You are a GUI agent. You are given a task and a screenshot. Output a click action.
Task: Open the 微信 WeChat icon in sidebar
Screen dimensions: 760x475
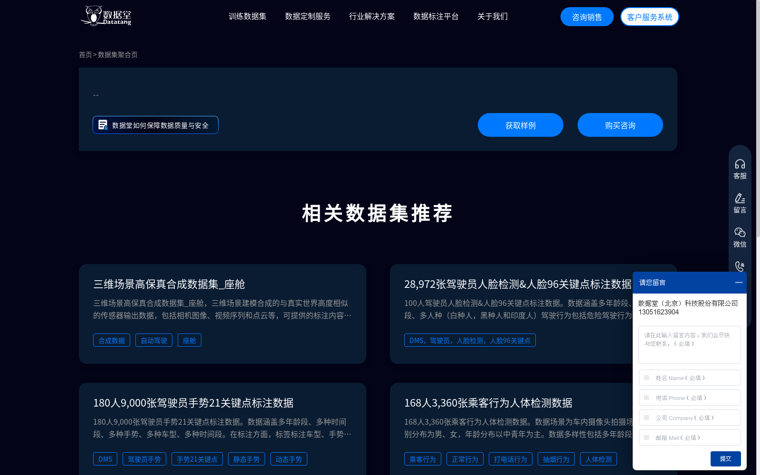coord(740,232)
